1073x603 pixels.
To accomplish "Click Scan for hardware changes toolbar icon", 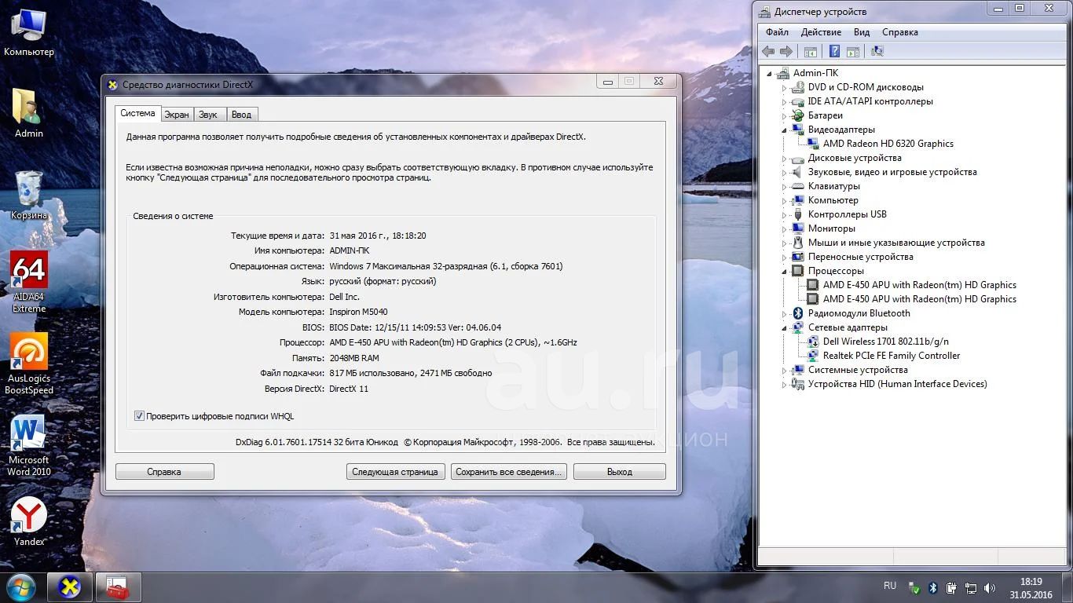I will (877, 52).
